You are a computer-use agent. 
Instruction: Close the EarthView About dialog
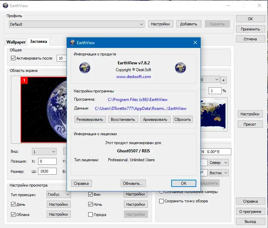coord(195,42)
